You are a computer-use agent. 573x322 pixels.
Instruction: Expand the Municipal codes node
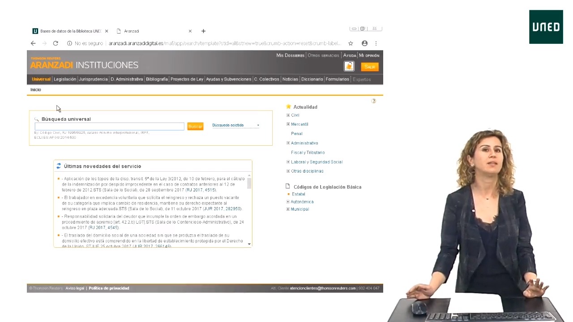coord(288,209)
